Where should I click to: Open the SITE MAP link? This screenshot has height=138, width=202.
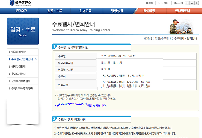(163, 3)
